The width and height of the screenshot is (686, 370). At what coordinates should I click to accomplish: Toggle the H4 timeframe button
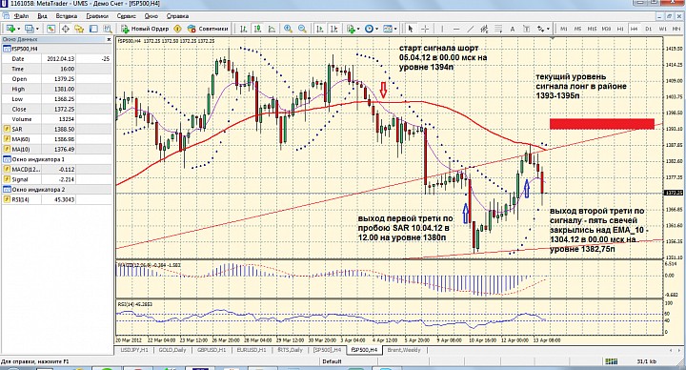point(634,29)
